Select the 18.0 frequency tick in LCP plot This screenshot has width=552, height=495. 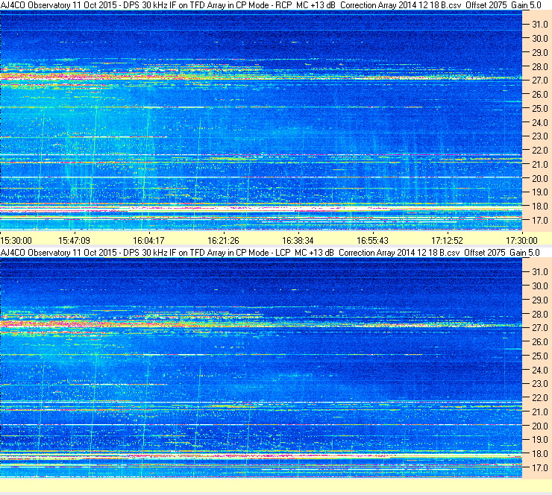539,454
